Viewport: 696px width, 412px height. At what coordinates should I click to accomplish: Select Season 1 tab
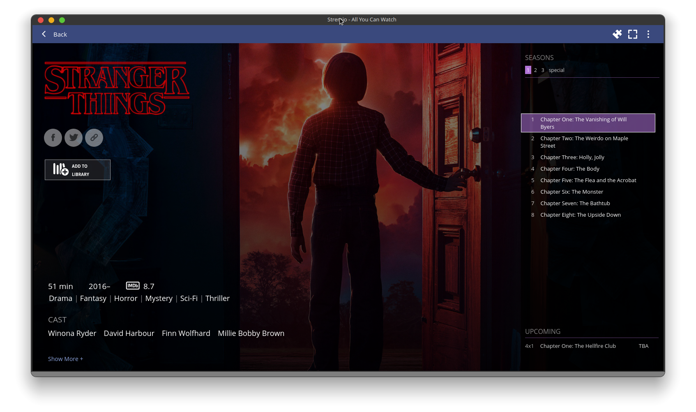tap(528, 70)
